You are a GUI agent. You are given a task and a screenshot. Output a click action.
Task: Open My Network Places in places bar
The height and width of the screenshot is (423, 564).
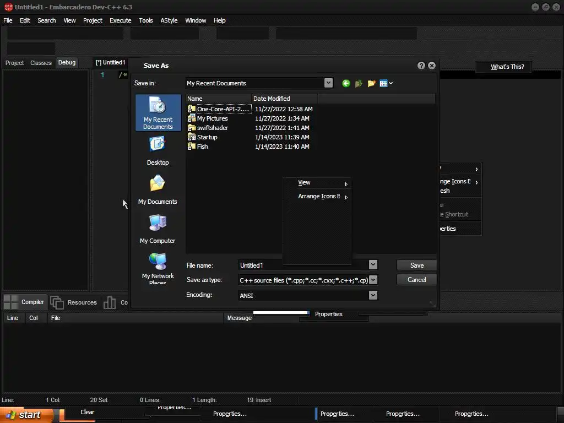158,268
